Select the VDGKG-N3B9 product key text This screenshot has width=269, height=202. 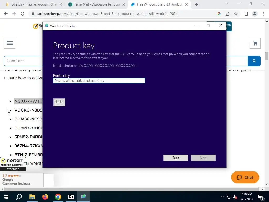coord(28,110)
